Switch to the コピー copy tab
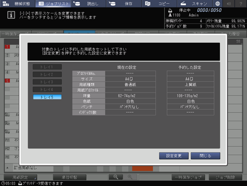This screenshot has height=186, width=247. [x=159, y=3]
